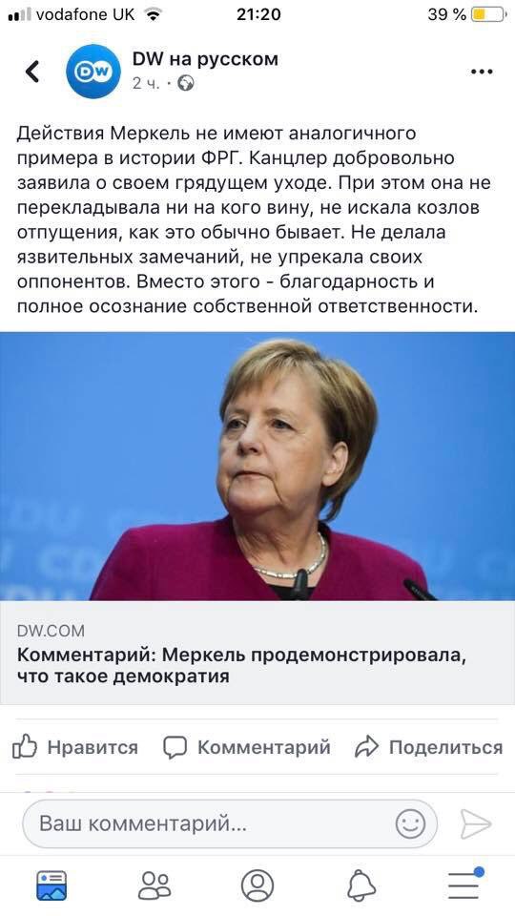Open the DW page profile logo

93,72
